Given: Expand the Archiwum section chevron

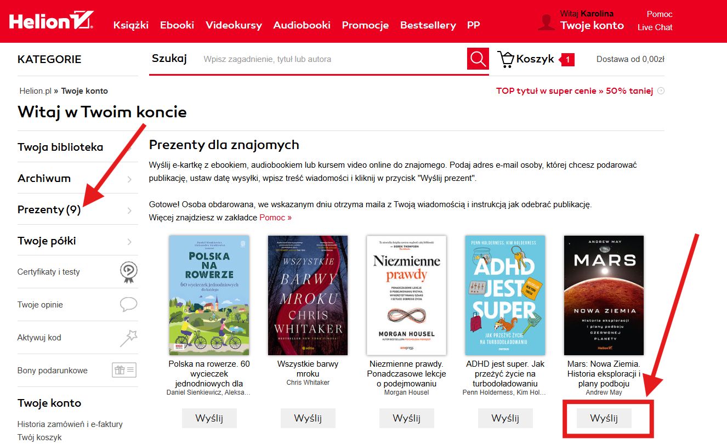Looking at the screenshot, I should pos(129,179).
